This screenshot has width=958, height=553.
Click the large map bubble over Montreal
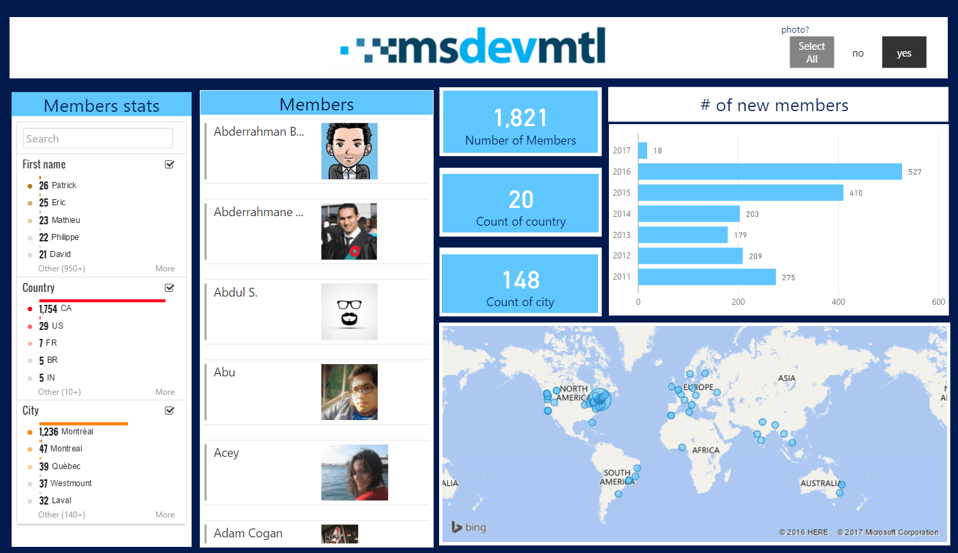[x=599, y=400]
